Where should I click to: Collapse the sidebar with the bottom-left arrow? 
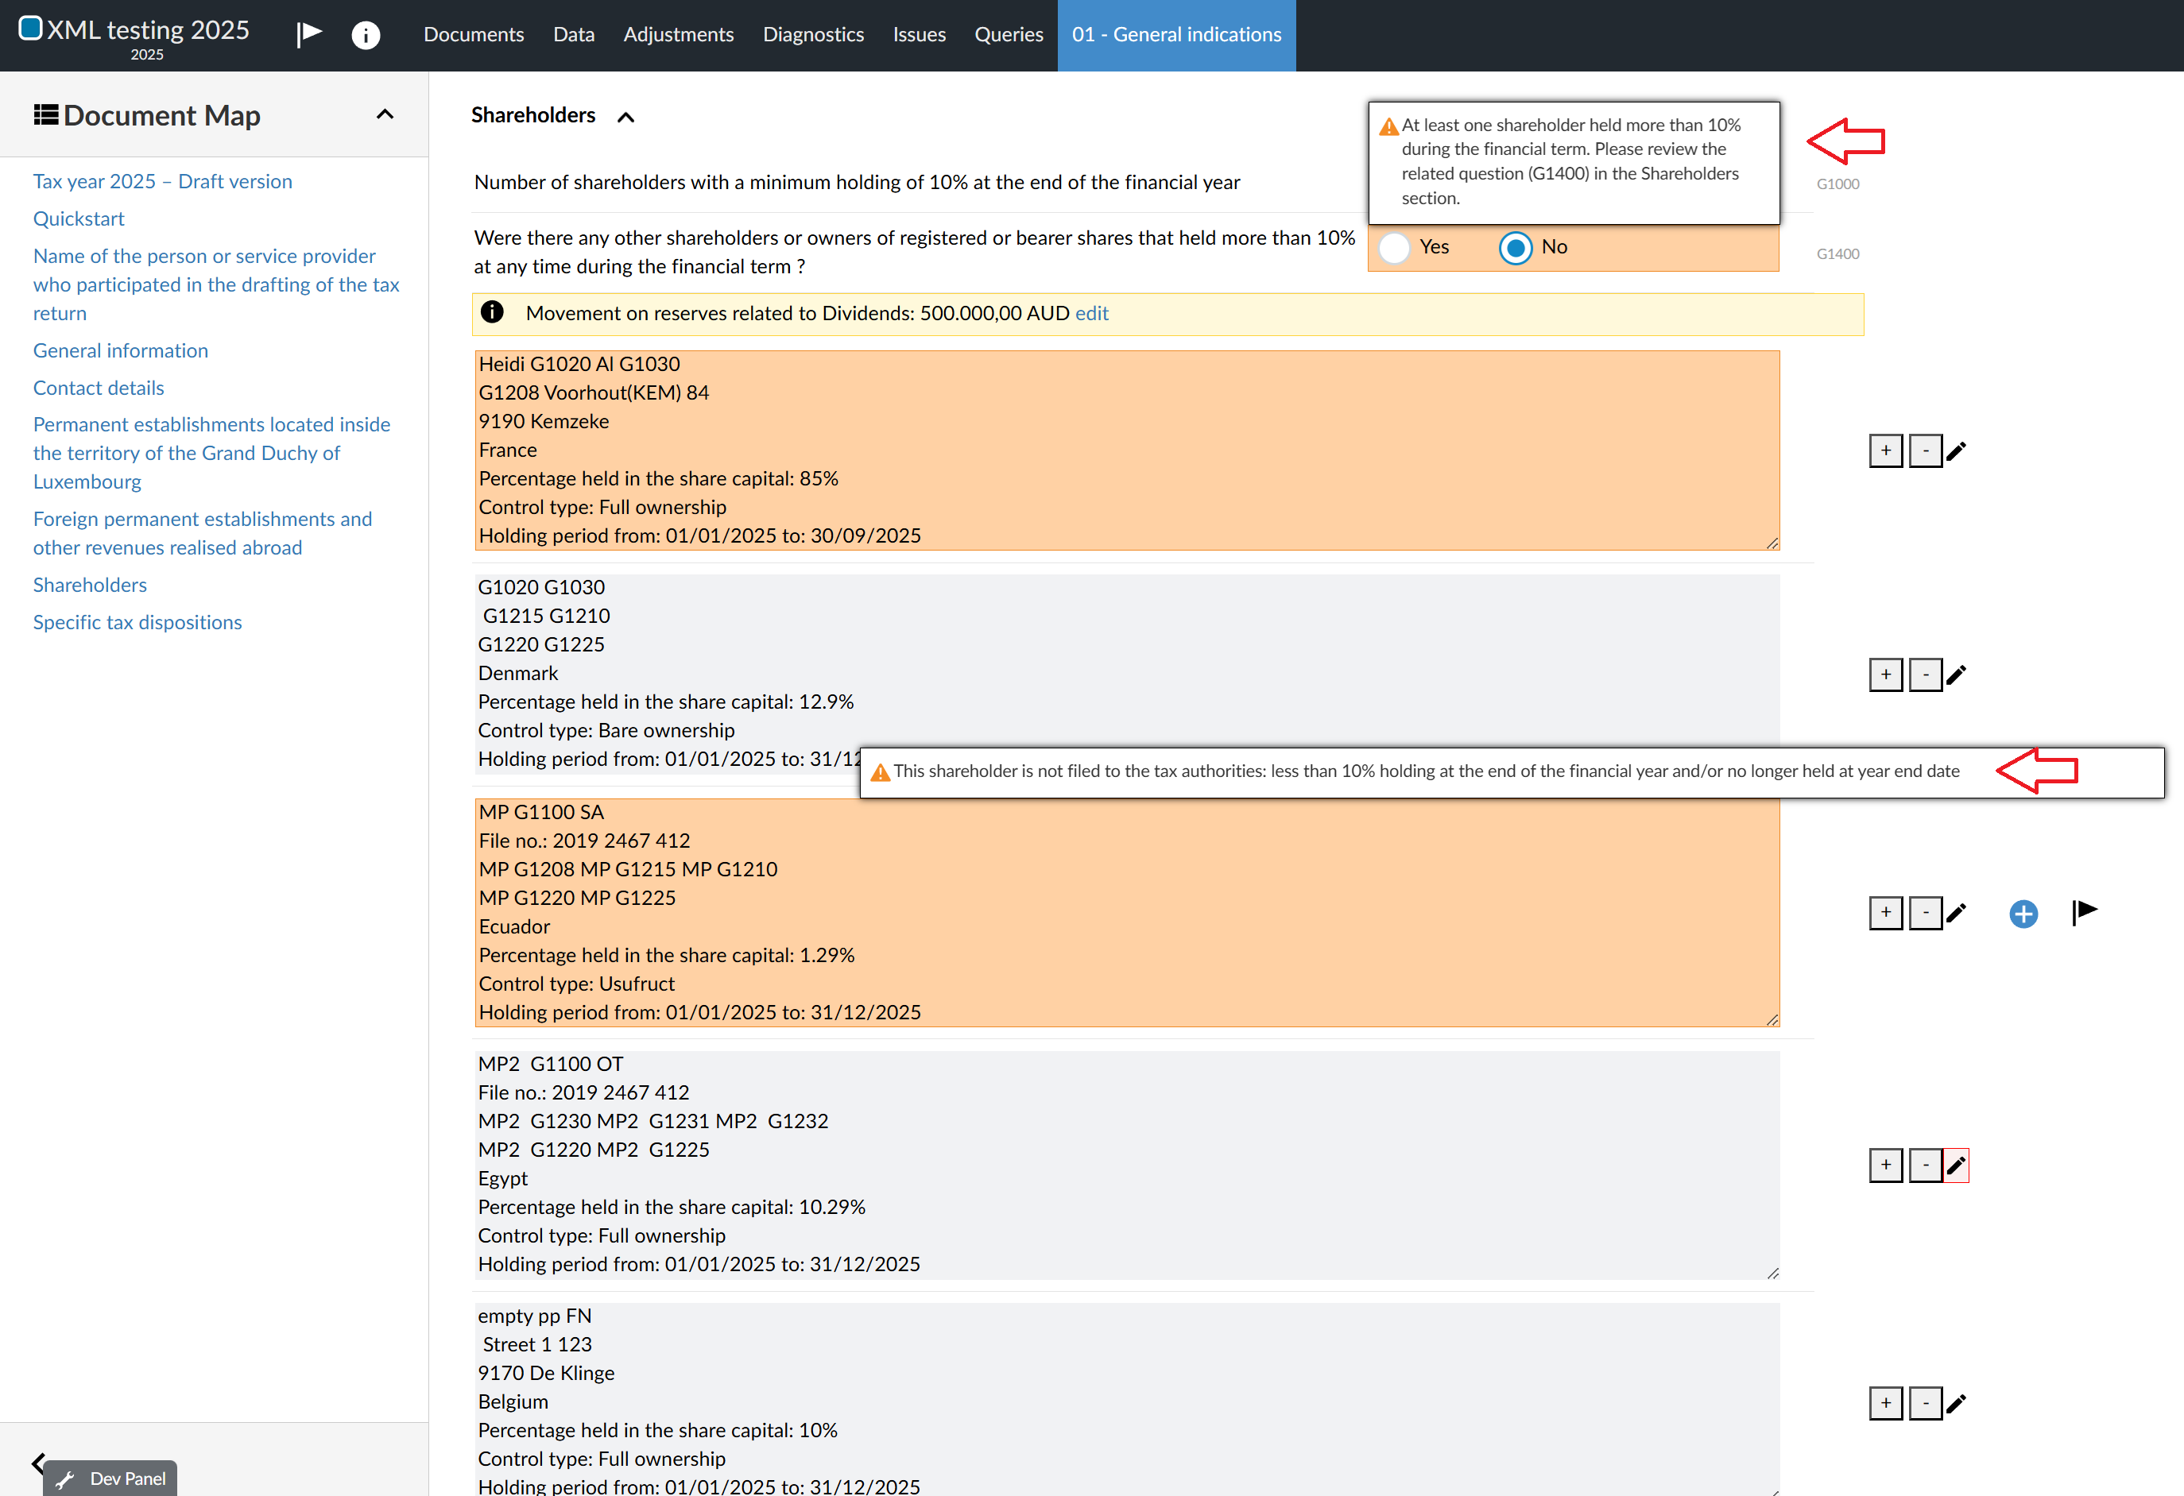[37, 1462]
